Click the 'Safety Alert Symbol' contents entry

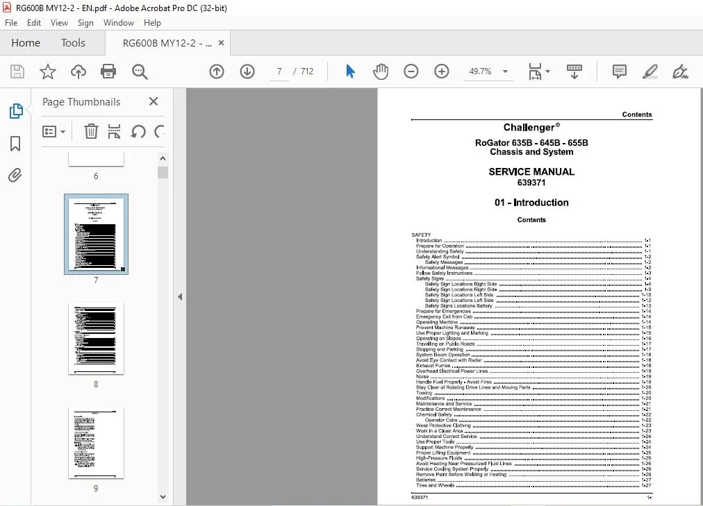[533, 257]
